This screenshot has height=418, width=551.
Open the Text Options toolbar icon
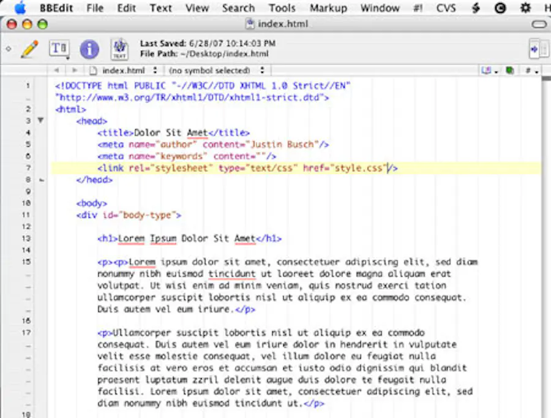(x=59, y=49)
